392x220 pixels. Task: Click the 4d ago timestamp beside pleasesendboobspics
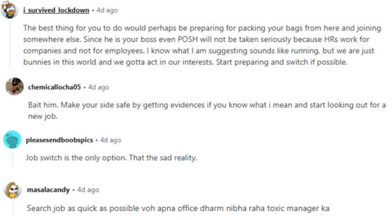111,140
